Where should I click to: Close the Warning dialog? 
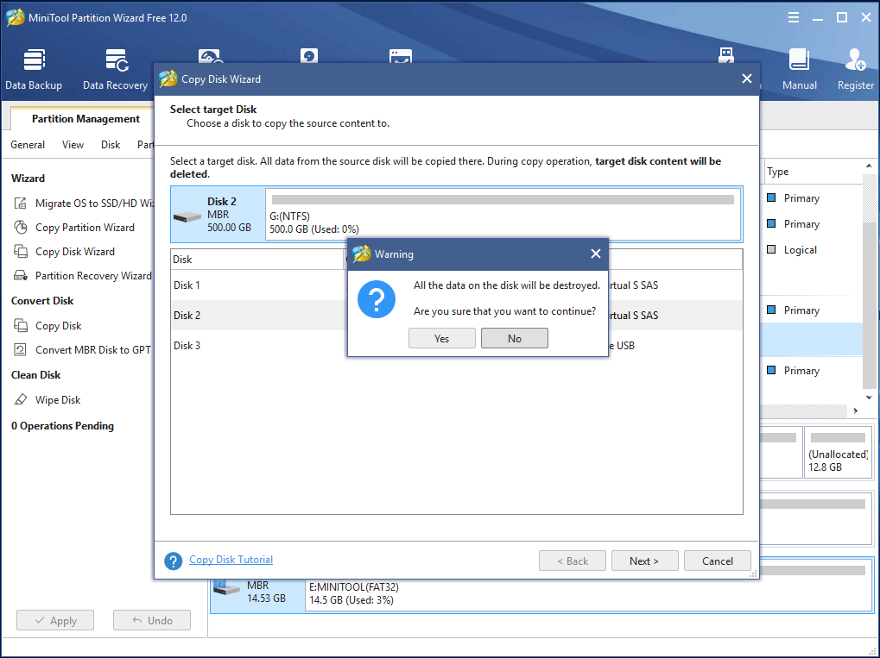pos(596,254)
